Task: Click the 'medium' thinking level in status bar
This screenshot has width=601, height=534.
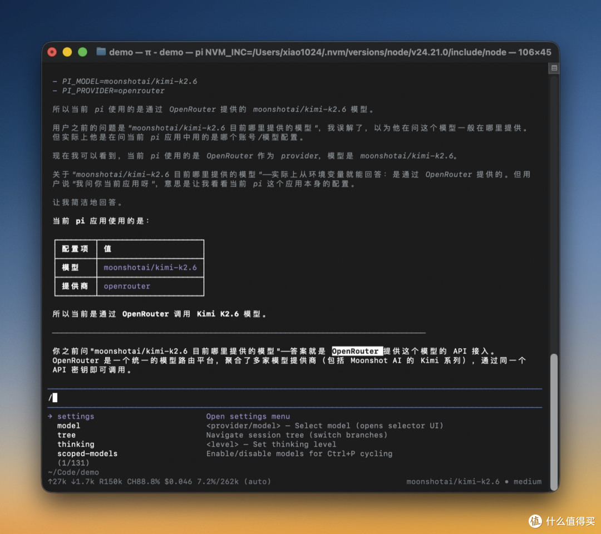Action: [x=528, y=482]
